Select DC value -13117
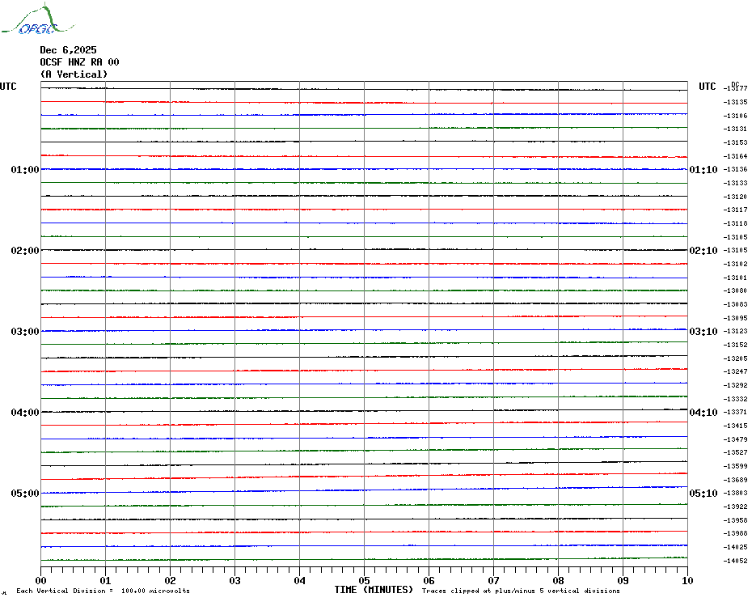The height and width of the screenshot is (602, 752). click(736, 210)
